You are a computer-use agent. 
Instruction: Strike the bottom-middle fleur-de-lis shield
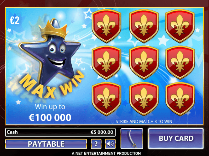(144, 99)
